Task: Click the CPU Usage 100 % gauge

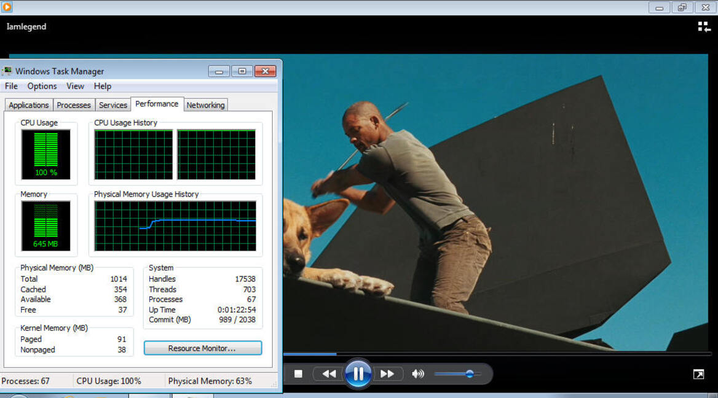Action: coord(45,155)
